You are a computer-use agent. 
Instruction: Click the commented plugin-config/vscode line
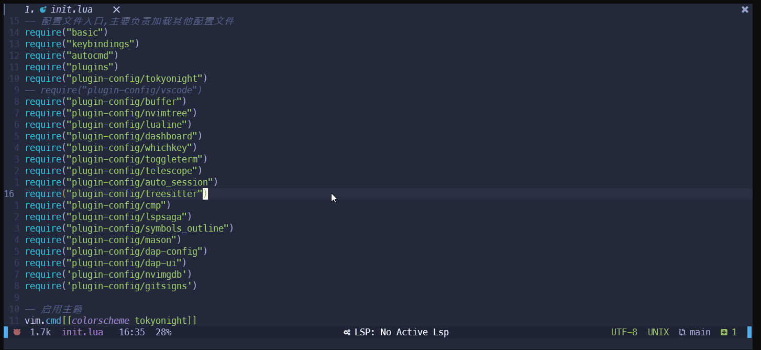(x=114, y=90)
